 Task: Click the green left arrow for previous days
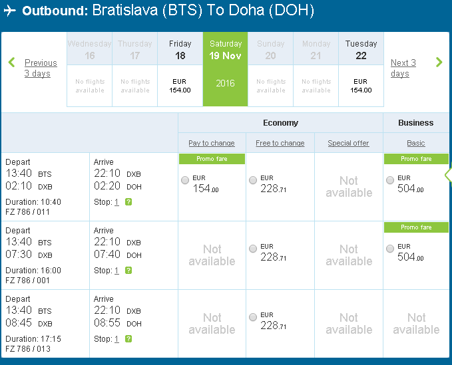coord(11,62)
